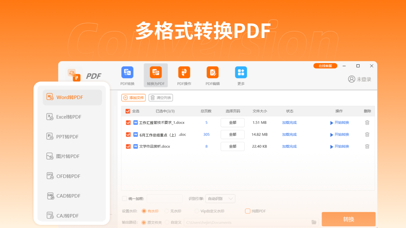
Task: Uncheck 6月工作总结重点 file checkbox
Action: click(x=128, y=135)
